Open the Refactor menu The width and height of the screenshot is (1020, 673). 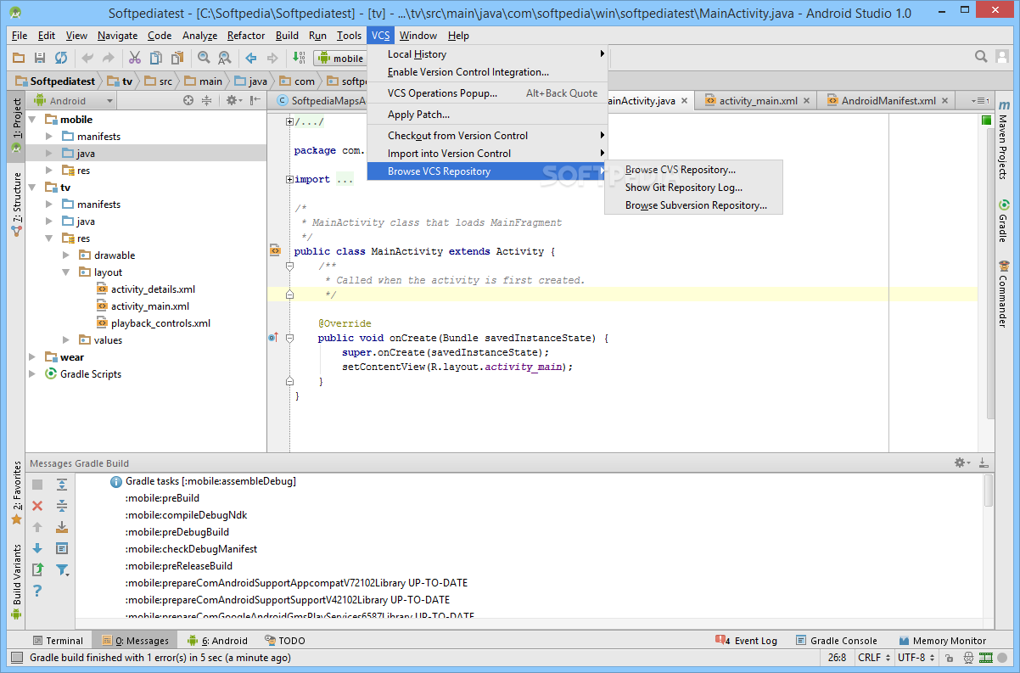(246, 36)
